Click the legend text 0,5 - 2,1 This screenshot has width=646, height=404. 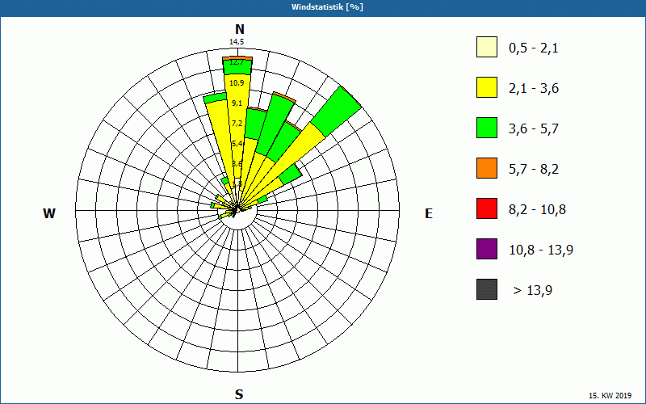(533, 48)
